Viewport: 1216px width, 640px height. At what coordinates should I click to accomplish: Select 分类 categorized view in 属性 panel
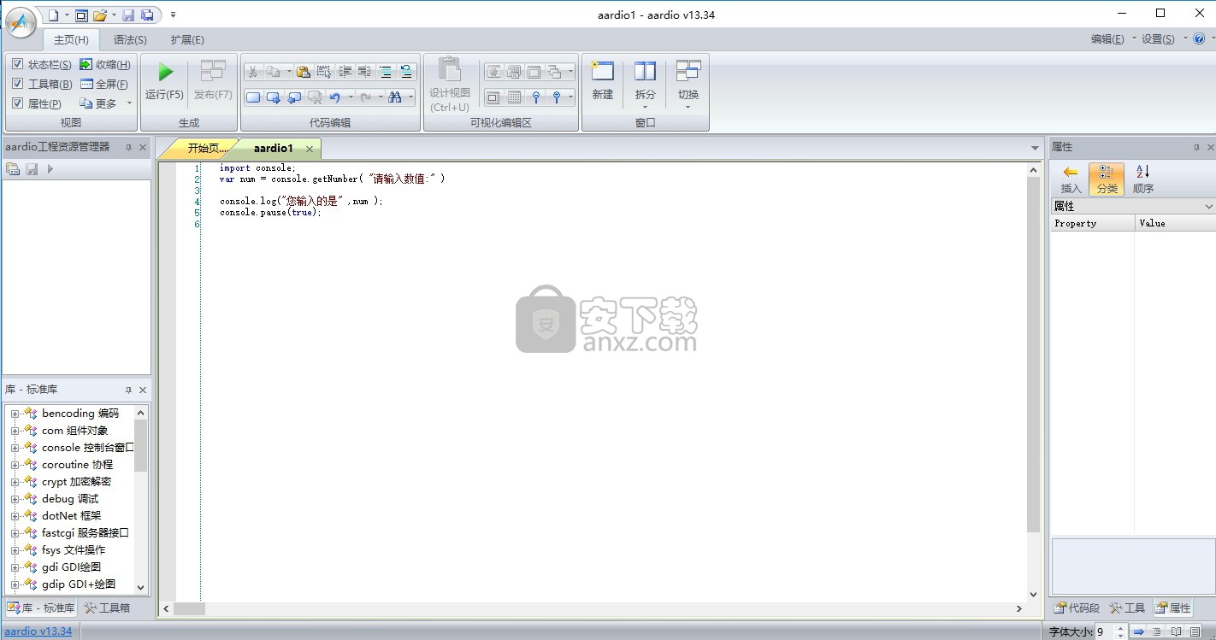[1107, 179]
